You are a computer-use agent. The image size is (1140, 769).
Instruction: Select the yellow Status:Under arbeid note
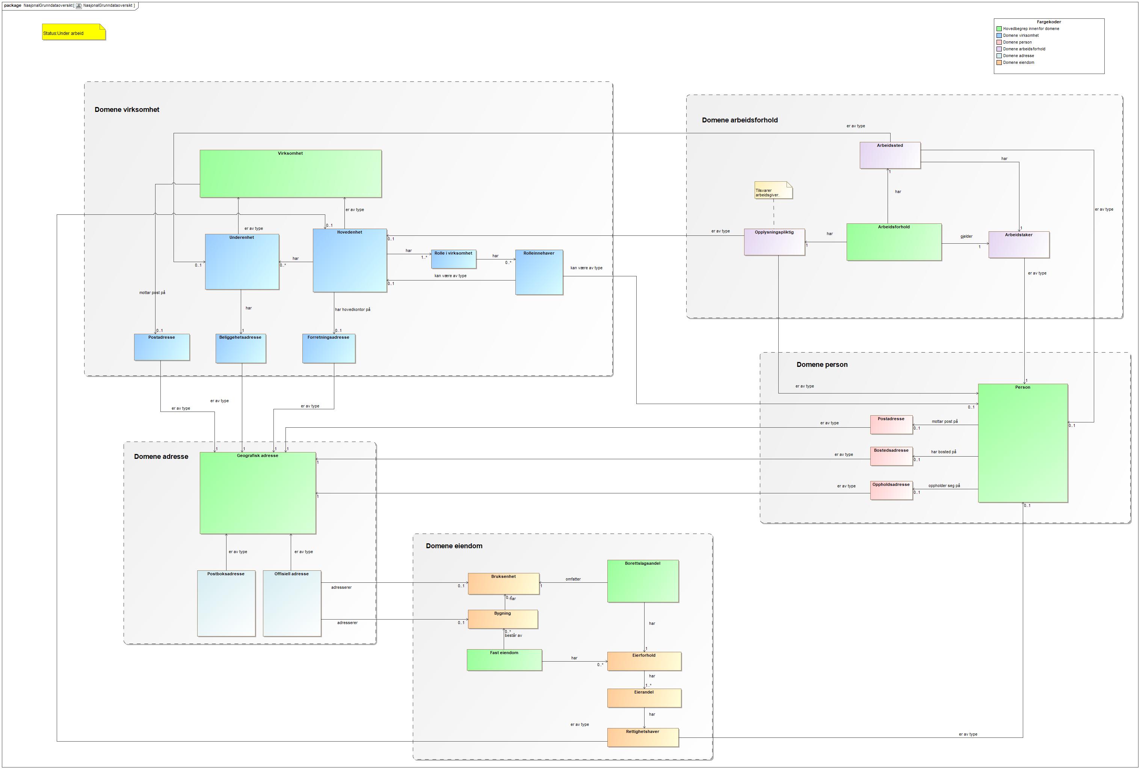click(74, 32)
